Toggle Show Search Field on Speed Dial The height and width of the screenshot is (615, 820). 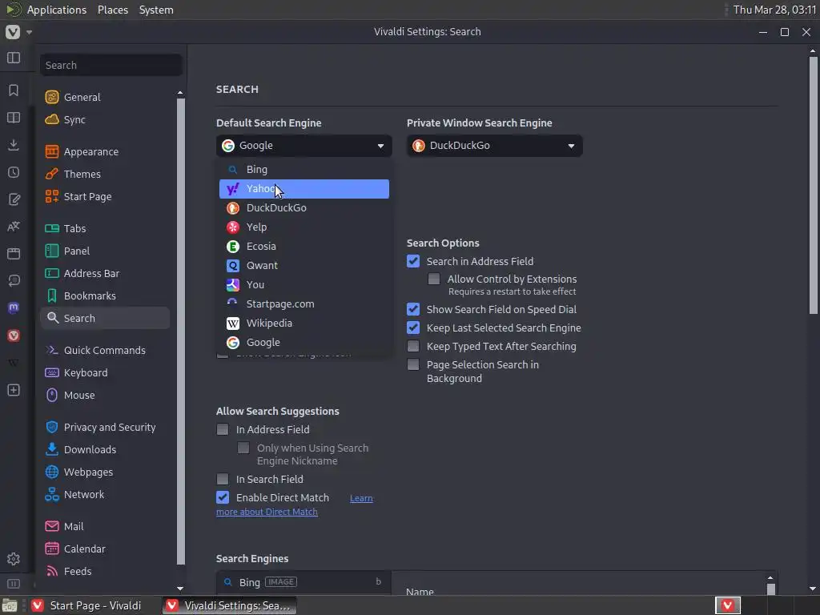[x=413, y=309]
